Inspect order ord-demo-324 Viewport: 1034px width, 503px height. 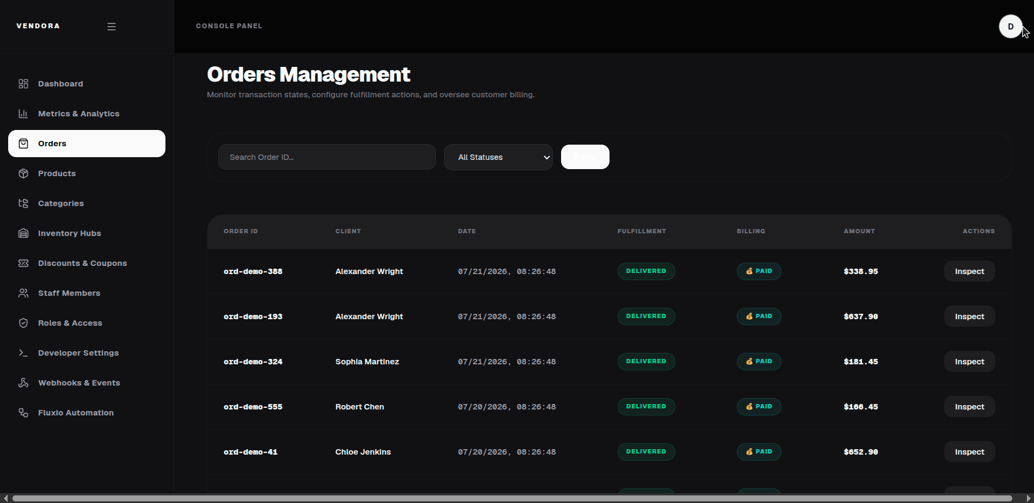coord(969,362)
